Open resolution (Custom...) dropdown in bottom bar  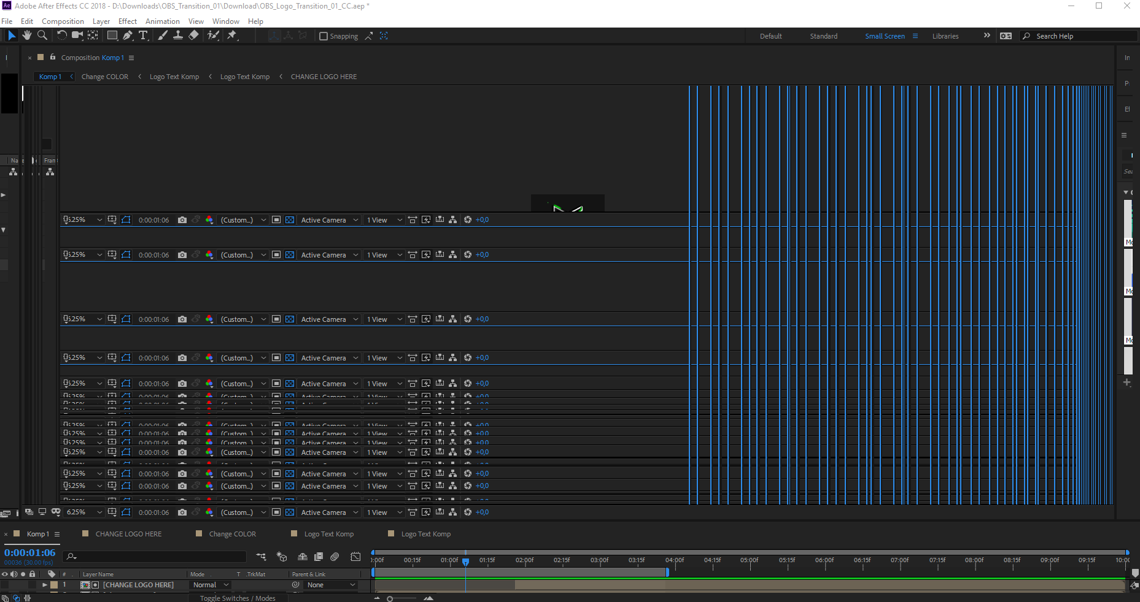243,512
